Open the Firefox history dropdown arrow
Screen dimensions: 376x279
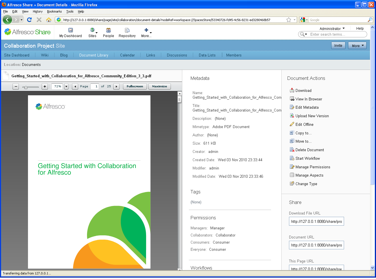point(21,20)
